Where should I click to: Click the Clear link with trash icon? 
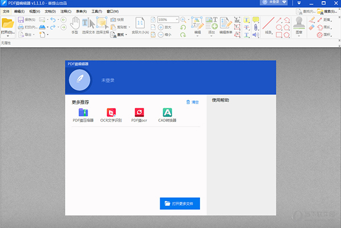[193, 102]
